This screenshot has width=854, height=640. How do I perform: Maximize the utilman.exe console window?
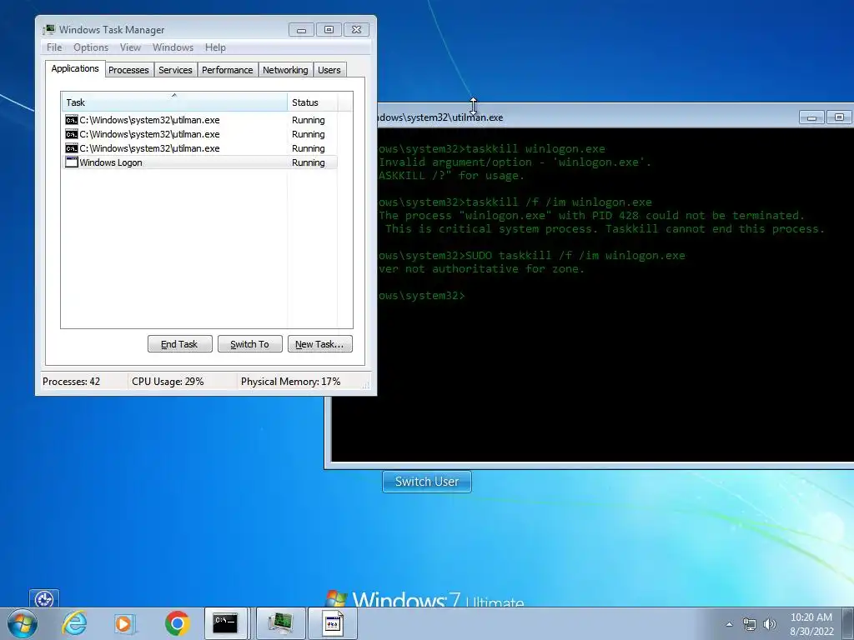[x=839, y=117]
